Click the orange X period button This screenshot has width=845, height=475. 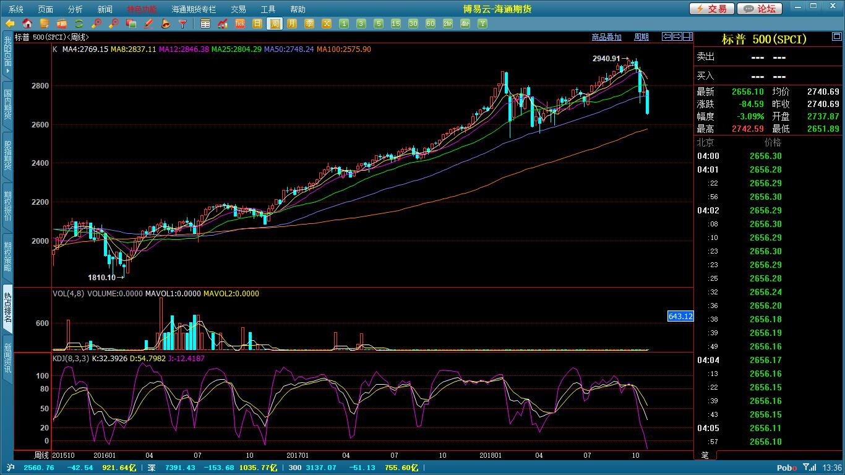(x=327, y=24)
